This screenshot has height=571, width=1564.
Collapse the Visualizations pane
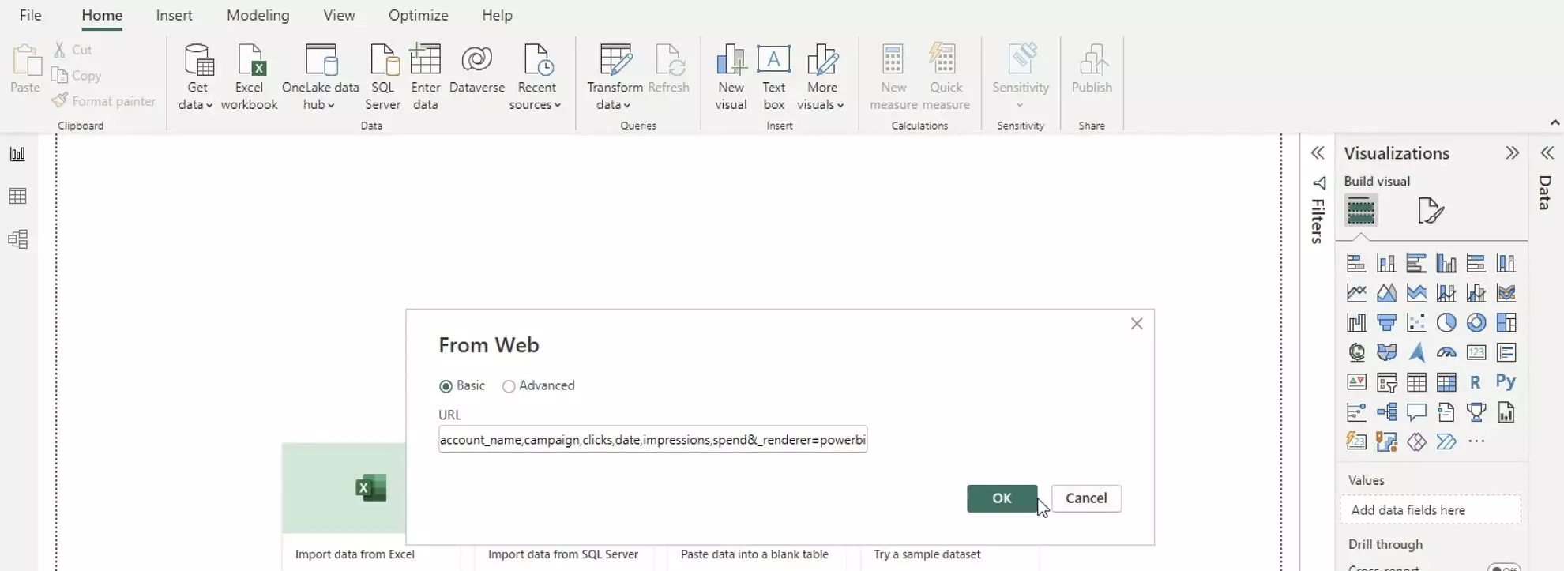pyautogui.click(x=1512, y=153)
